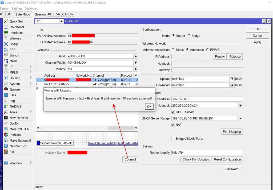Screen dimensions: 273x190
Task: Toggle Safe Mode button
Action: click(23, 14)
